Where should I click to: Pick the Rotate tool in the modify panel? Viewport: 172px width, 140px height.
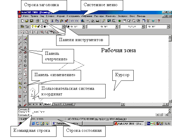pos(25,66)
